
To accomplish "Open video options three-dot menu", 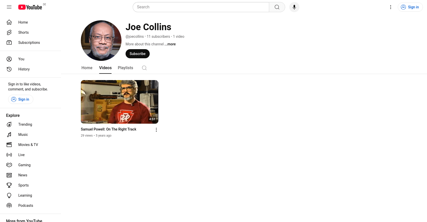I will (x=156, y=130).
